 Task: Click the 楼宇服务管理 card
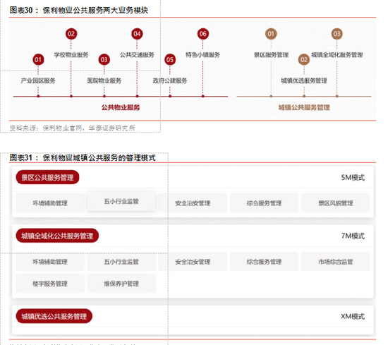[x=50, y=284]
